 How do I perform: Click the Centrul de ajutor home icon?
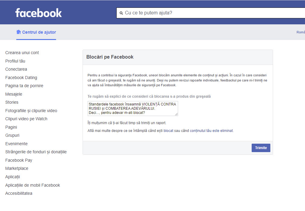tap(19, 32)
